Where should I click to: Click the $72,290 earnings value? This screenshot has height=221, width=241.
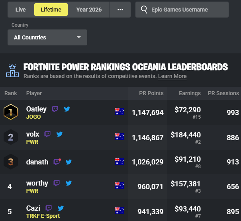[x=188, y=110]
